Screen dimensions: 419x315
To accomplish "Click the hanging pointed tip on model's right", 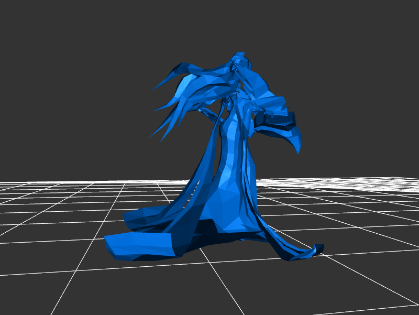I will coord(299,151).
